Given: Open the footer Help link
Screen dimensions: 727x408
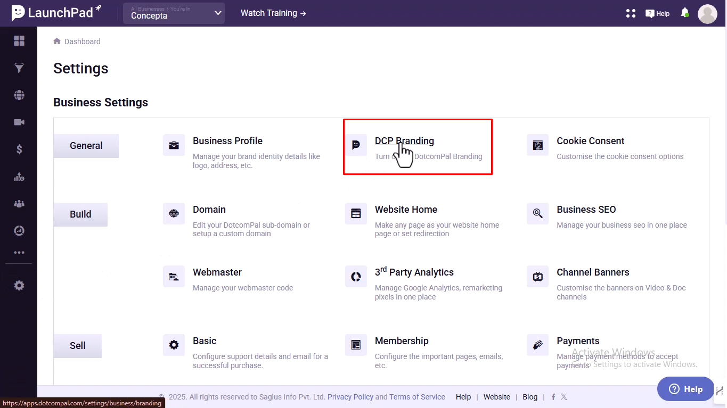Looking at the screenshot, I should pyautogui.click(x=463, y=397).
